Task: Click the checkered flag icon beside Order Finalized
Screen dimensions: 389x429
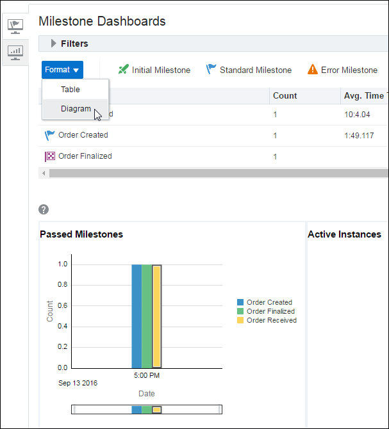Action: pyautogui.click(x=50, y=156)
